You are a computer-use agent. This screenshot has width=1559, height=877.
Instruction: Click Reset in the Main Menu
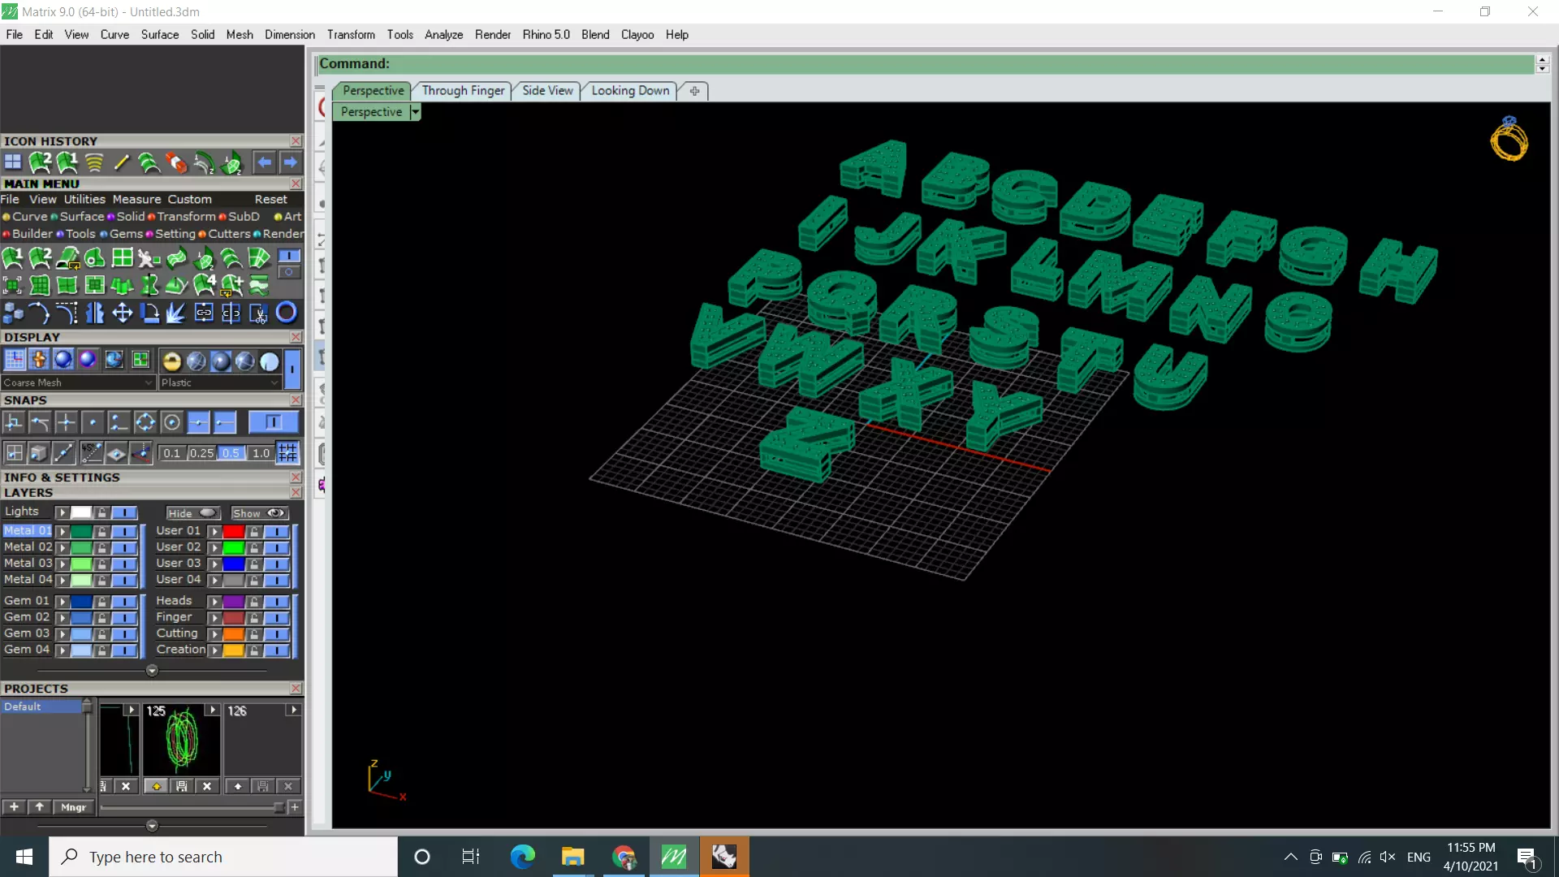[x=270, y=199]
